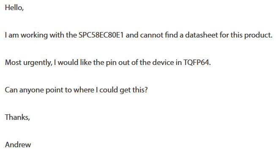This screenshot has height=154, width=276.
Task: Click the word "working"
Action: tap(34, 35)
